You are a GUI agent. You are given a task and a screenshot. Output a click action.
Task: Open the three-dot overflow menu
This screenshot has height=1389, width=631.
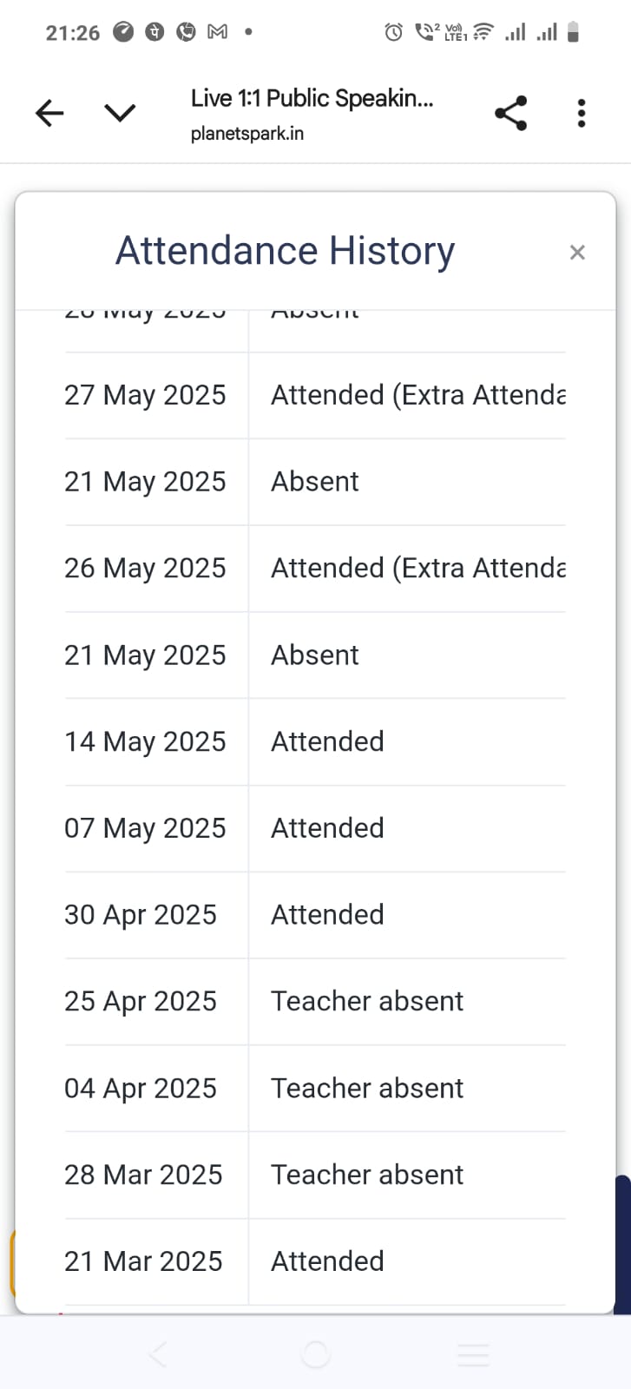click(x=582, y=113)
